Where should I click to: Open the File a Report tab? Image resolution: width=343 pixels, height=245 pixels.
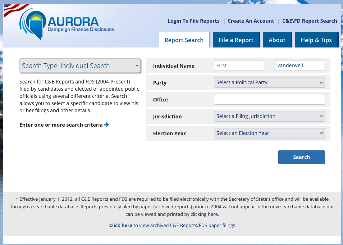(236, 40)
